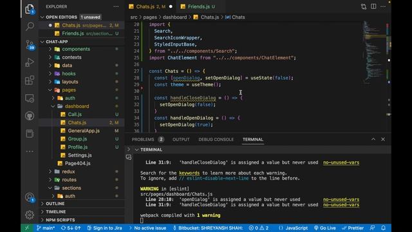Open the Remote Explorer view
This screenshot has height=232, width=412.
(x=30, y=98)
